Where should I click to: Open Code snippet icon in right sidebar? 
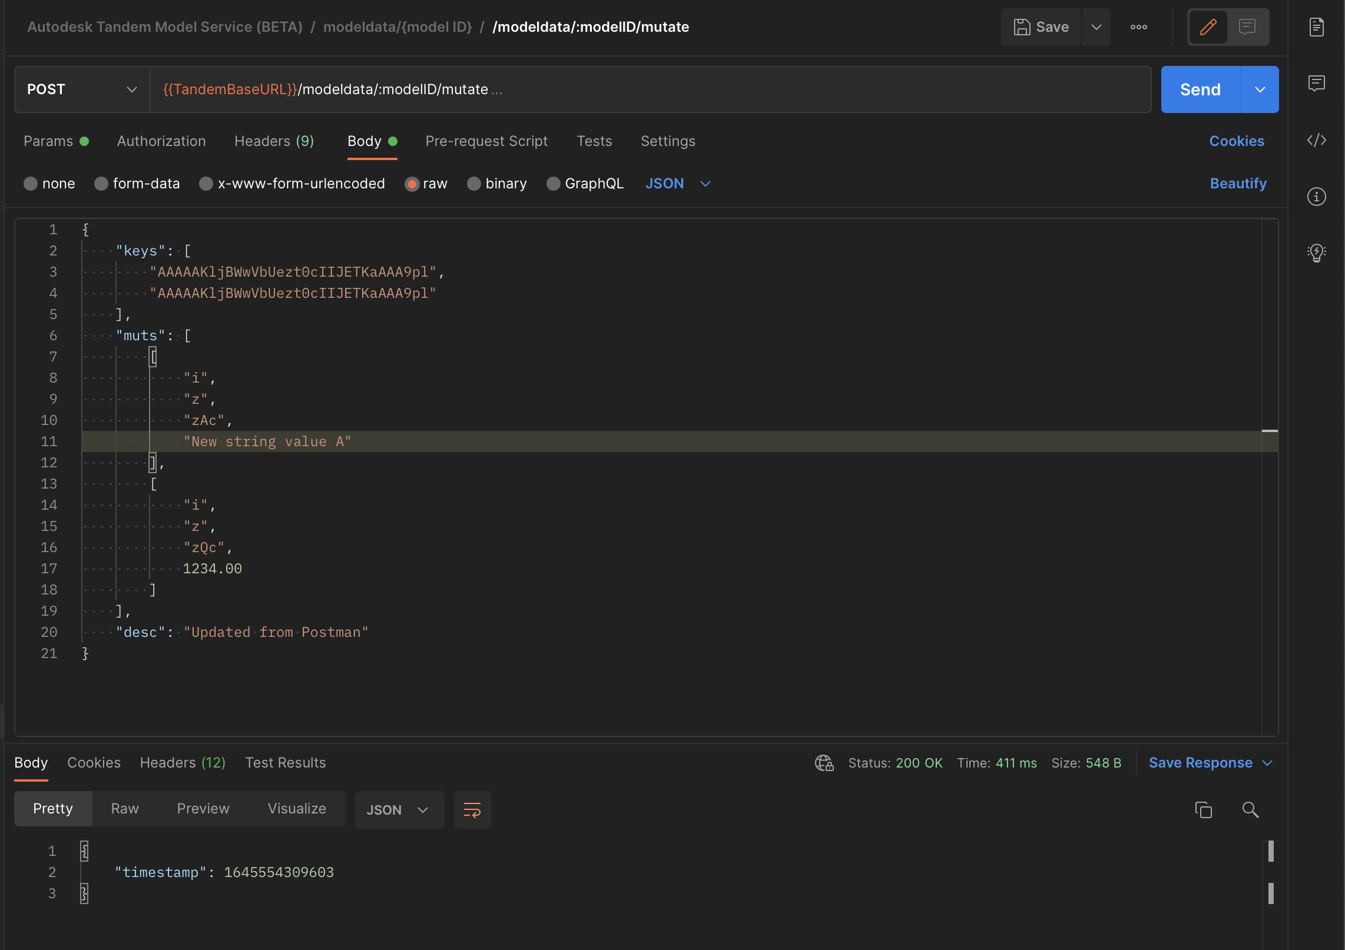(x=1316, y=140)
